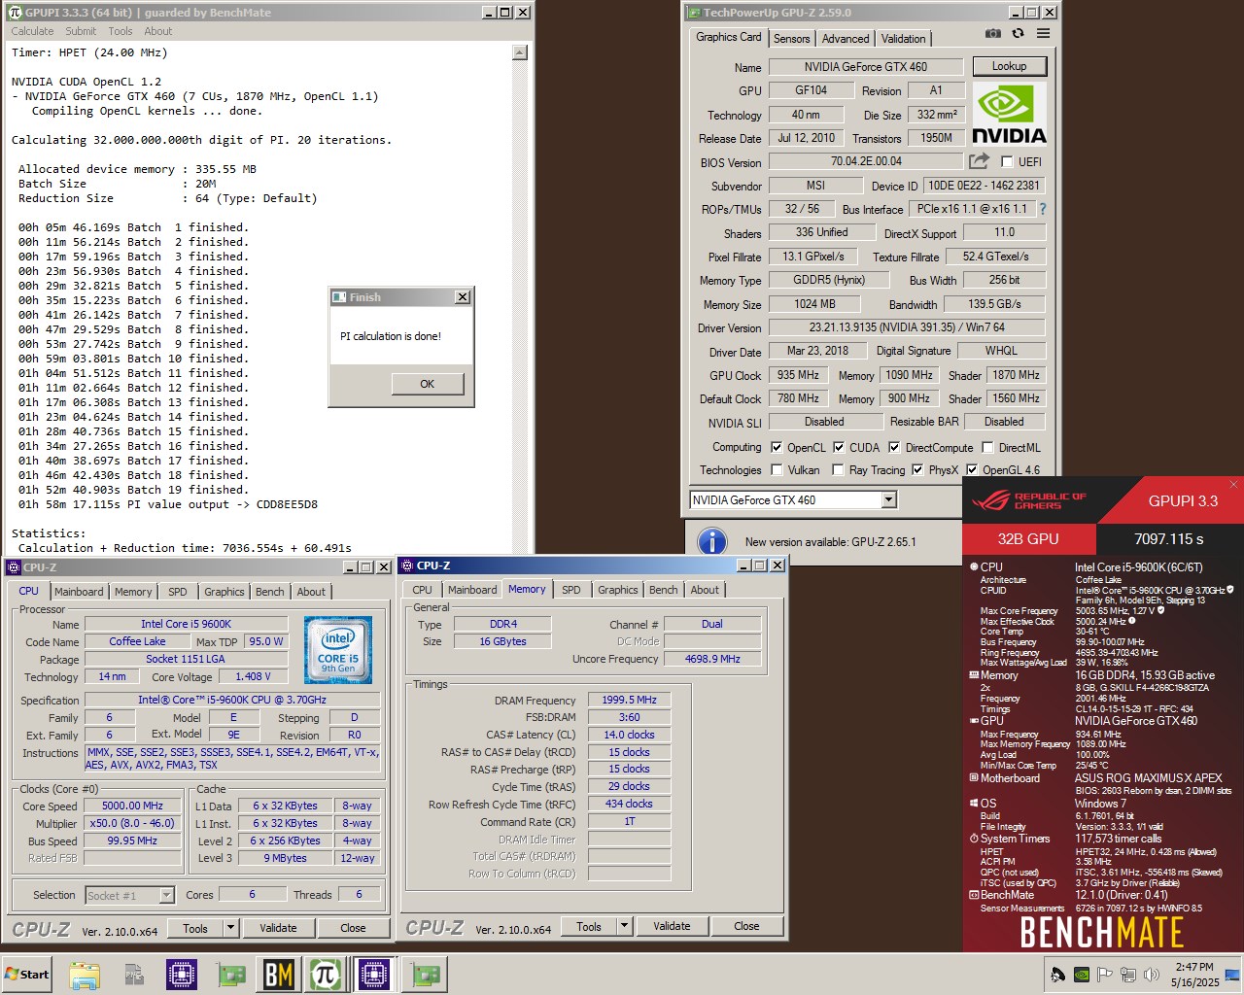
Task: Toggle the Ray Tracing checkbox
Action: click(x=838, y=470)
